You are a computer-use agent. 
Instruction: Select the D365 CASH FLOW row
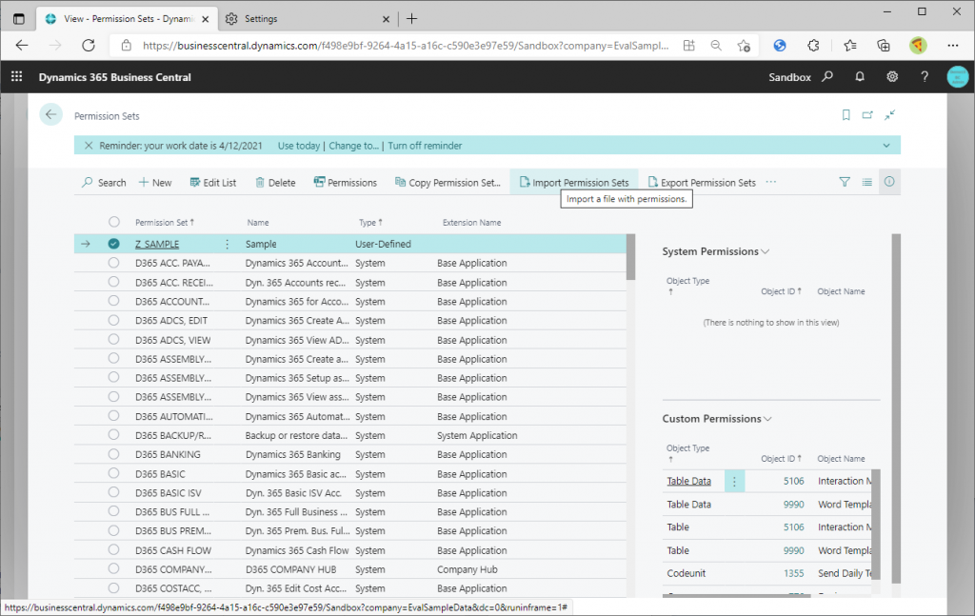[113, 549]
